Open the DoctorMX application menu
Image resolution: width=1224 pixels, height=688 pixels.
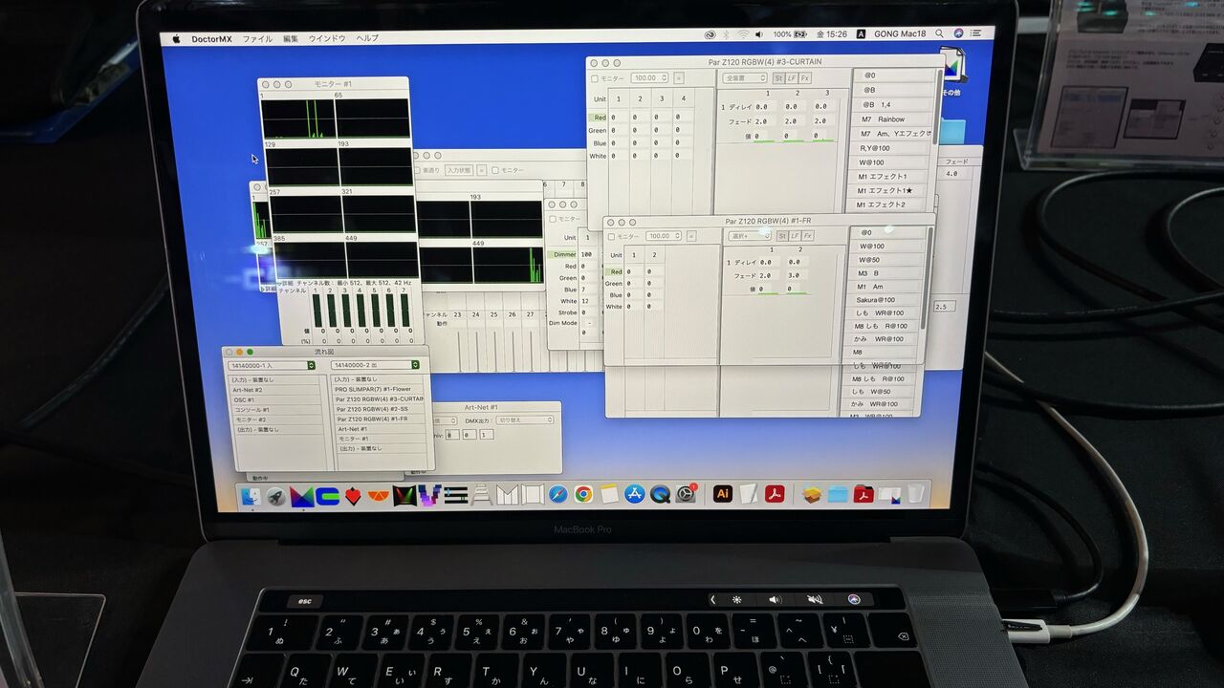[210, 39]
